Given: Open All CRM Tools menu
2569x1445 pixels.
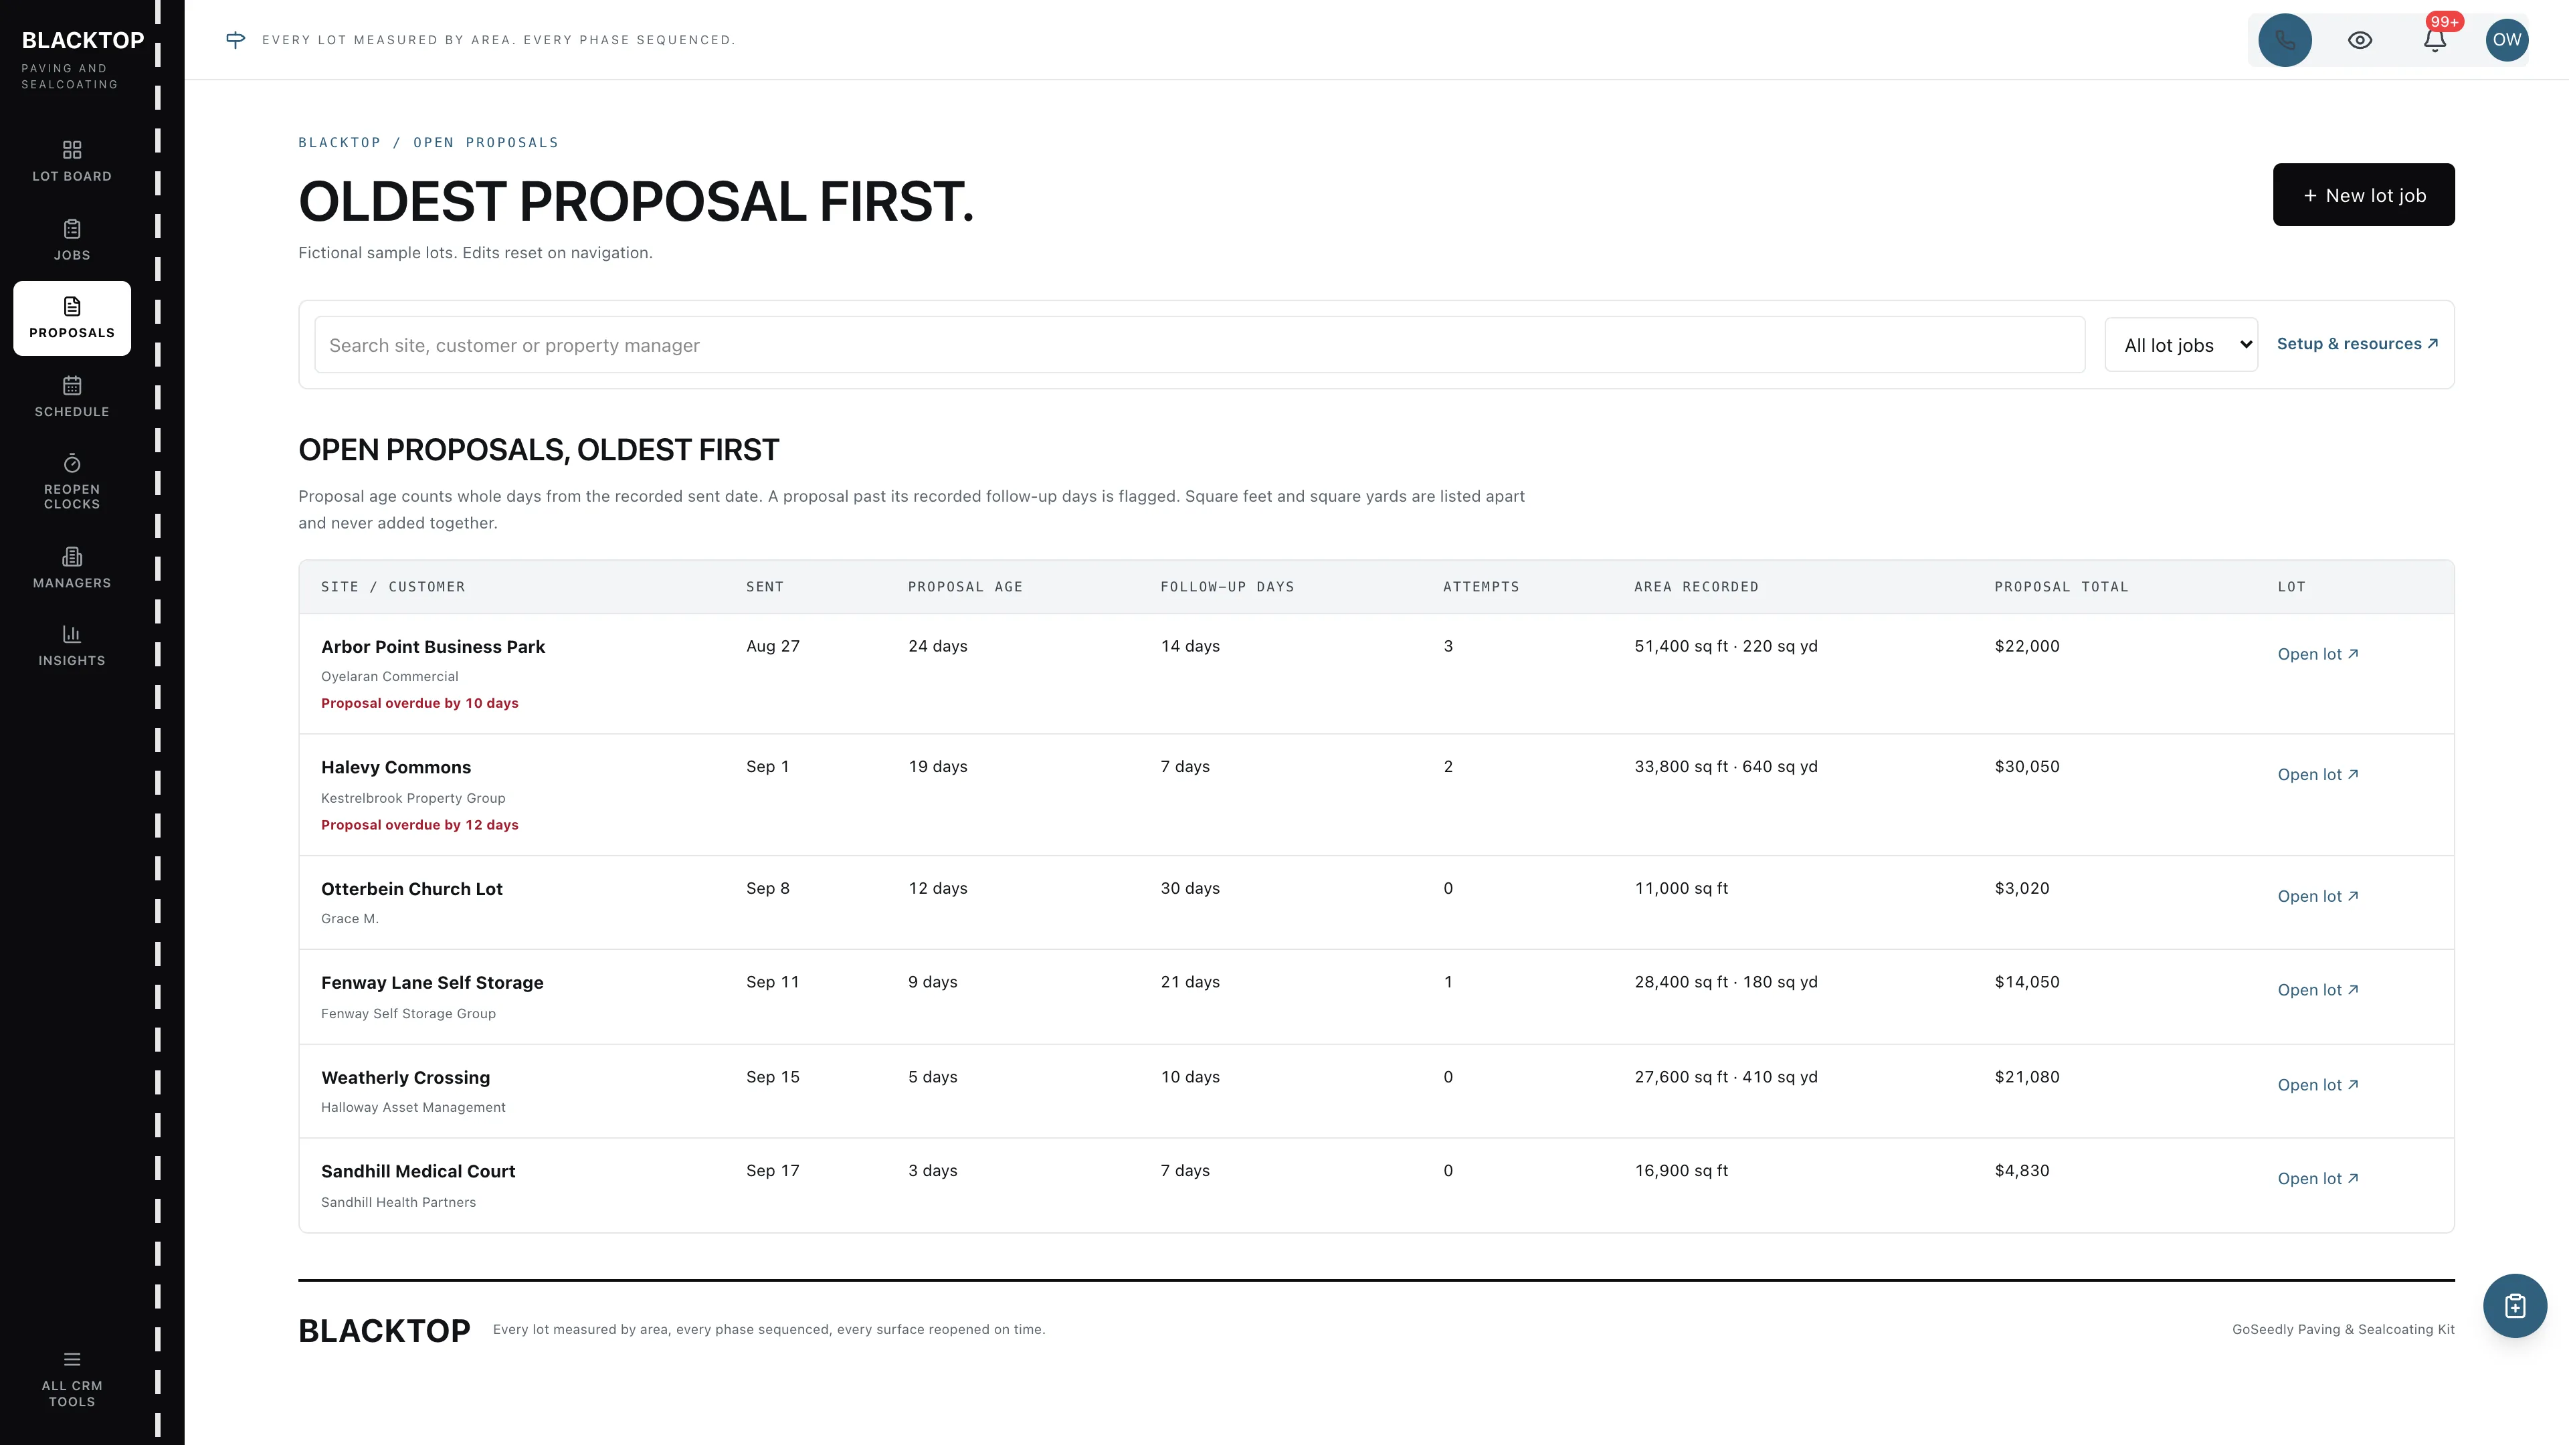Looking at the screenshot, I should click(x=72, y=1380).
